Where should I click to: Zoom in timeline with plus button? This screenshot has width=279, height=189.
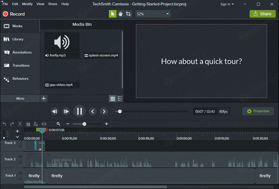107,124
